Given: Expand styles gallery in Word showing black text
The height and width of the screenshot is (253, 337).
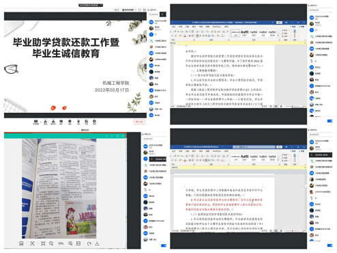Looking at the screenshot, I should 278,36.
